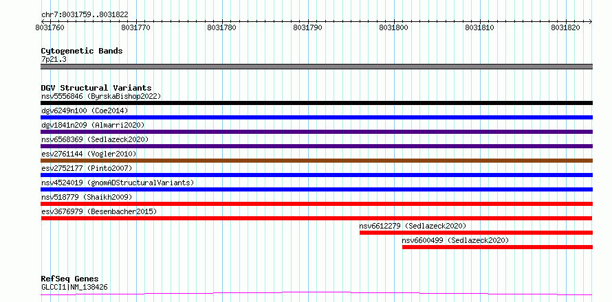The image size is (612, 302).
Task: Click ruler position 8031780
Action: (221, 27)
